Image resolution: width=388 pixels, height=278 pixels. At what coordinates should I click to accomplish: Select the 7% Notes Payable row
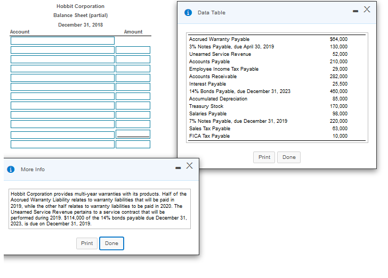pyautogui.click(x=277, y=121)
